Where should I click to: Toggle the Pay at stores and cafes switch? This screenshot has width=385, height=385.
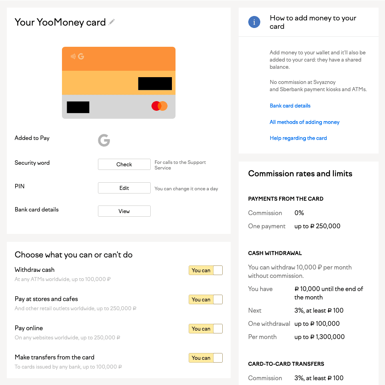coord(205,299)
